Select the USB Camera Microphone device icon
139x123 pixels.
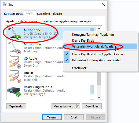click(14, 33)
